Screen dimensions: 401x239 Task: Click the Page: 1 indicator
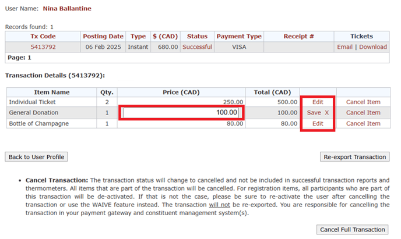click(19, 58)
